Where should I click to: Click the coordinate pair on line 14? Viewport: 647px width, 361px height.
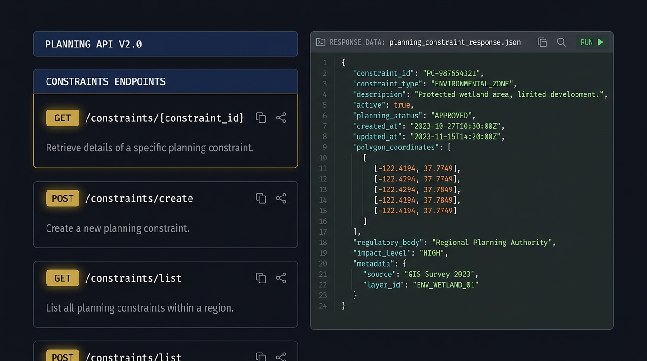point(416,200)
